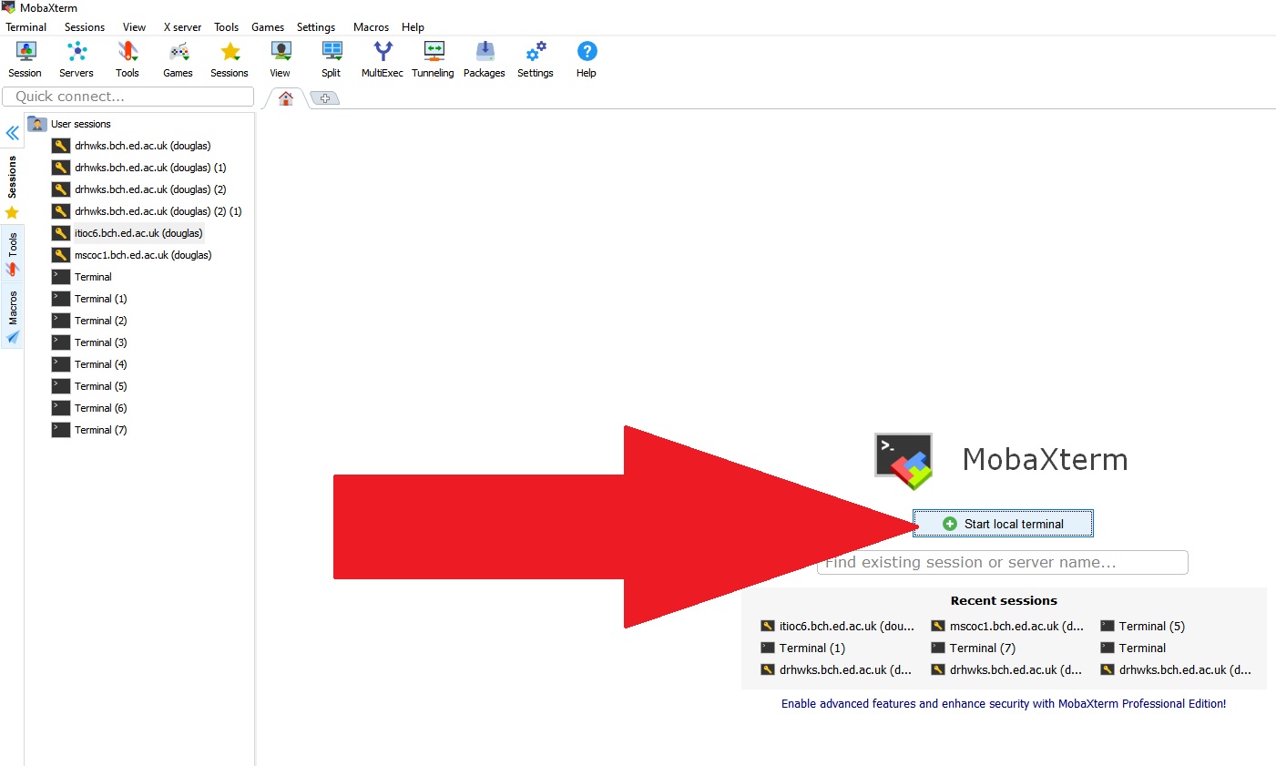The width and height of the screenshot is (1276, 766).
Task: Open the View menu in menu bar
Action: pyautogui.click(x=135, y=27)
